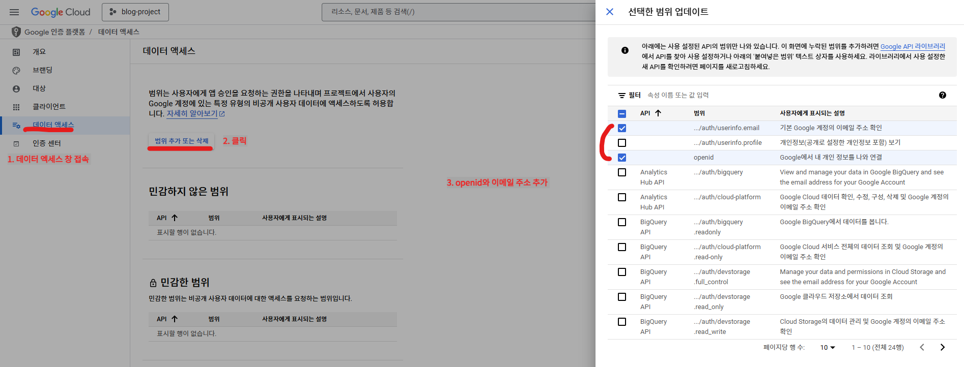964x367 pixels.
Task: Check BigQuery API devstorage.full_control checkbox
Action: [622, 272]
